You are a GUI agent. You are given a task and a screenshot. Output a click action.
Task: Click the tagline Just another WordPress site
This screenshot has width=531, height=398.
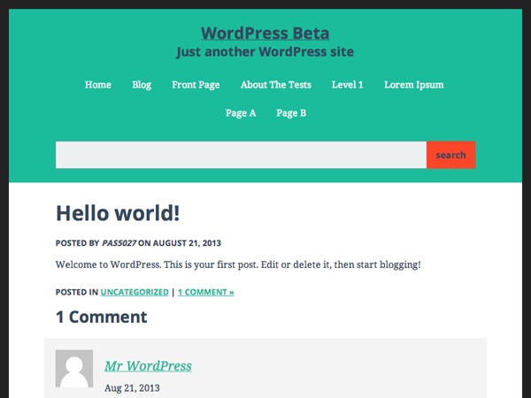coord(265,52)
